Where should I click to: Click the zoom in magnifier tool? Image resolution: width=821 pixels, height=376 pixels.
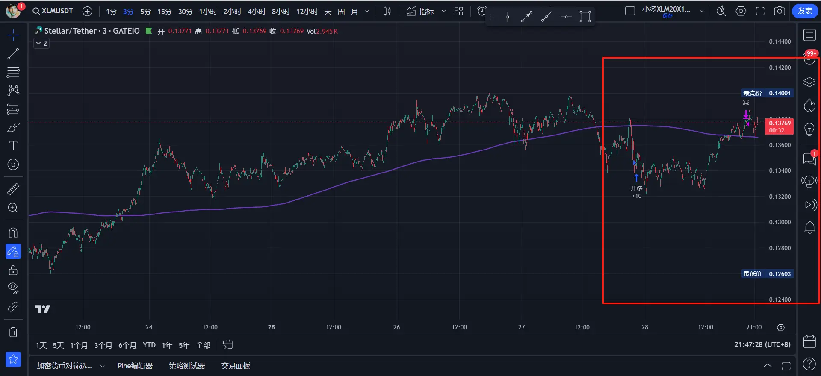tap(13, 208)
